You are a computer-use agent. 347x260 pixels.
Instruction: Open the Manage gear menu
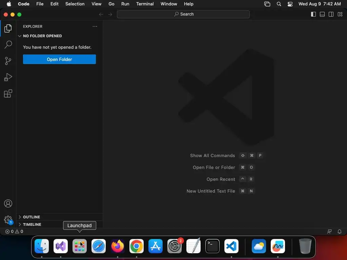(x=8, y=220)
